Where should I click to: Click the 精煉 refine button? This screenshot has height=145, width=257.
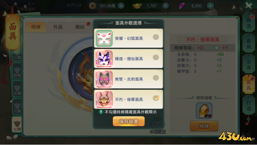[204, 126]
